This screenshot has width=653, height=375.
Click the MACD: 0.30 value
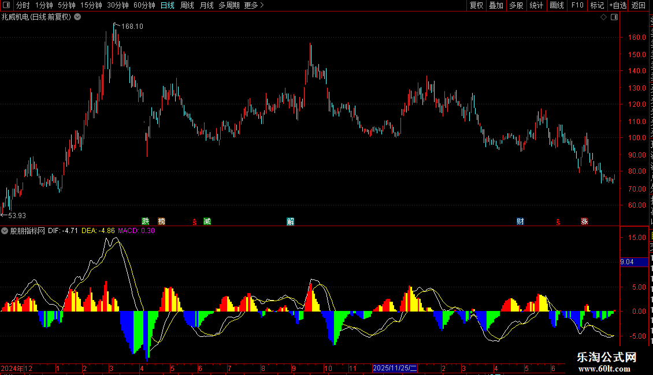(136, 231)
